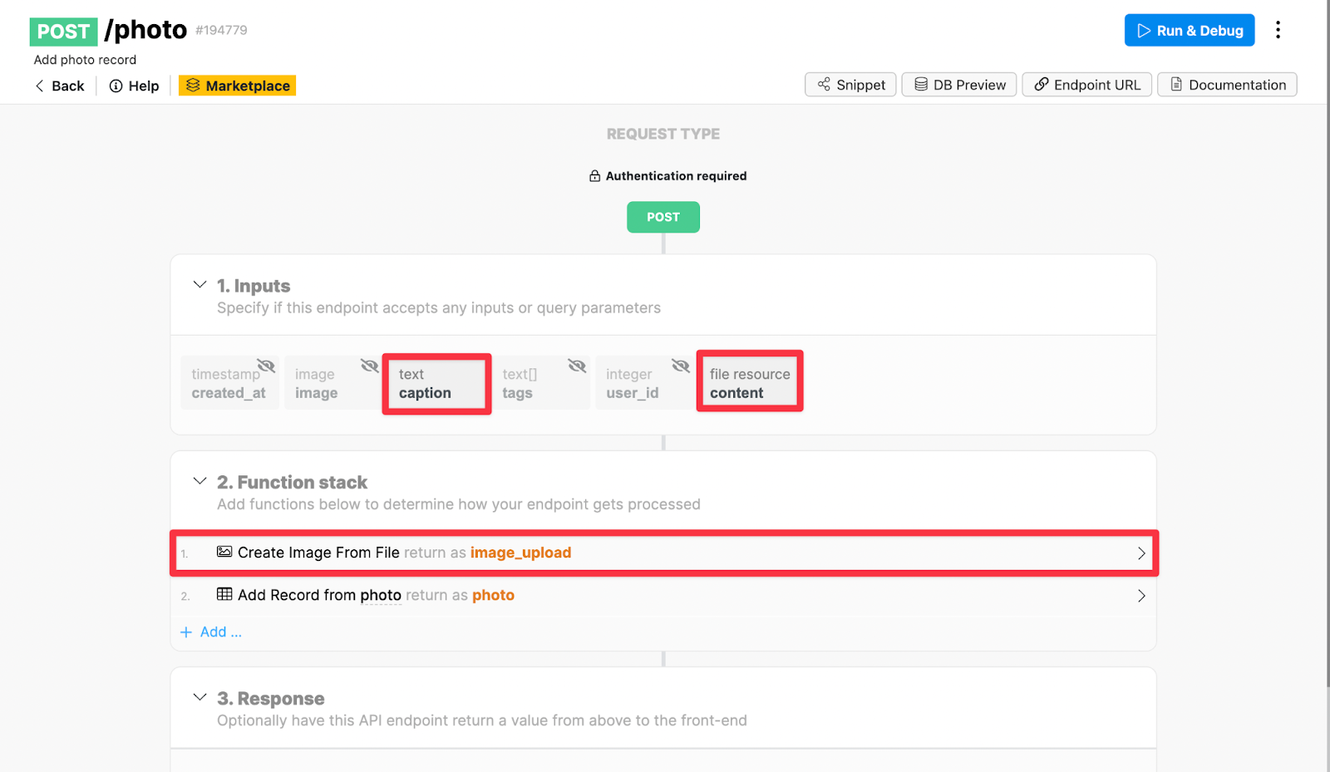Click the table icon on Add Record step

click(224, 594)
